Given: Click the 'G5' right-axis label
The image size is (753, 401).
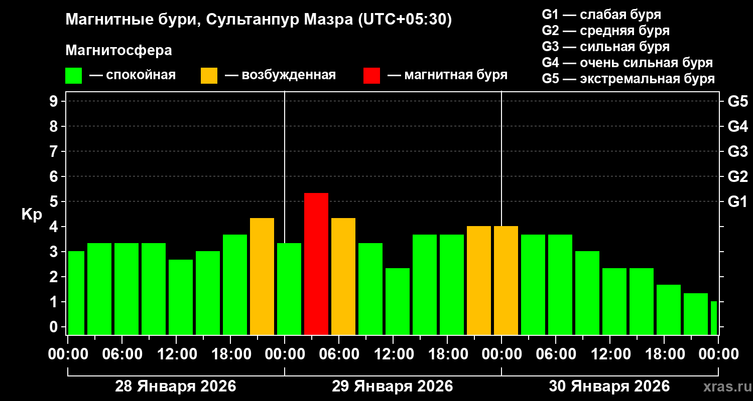Looking at the screenshot, I should tap(738, 101).
